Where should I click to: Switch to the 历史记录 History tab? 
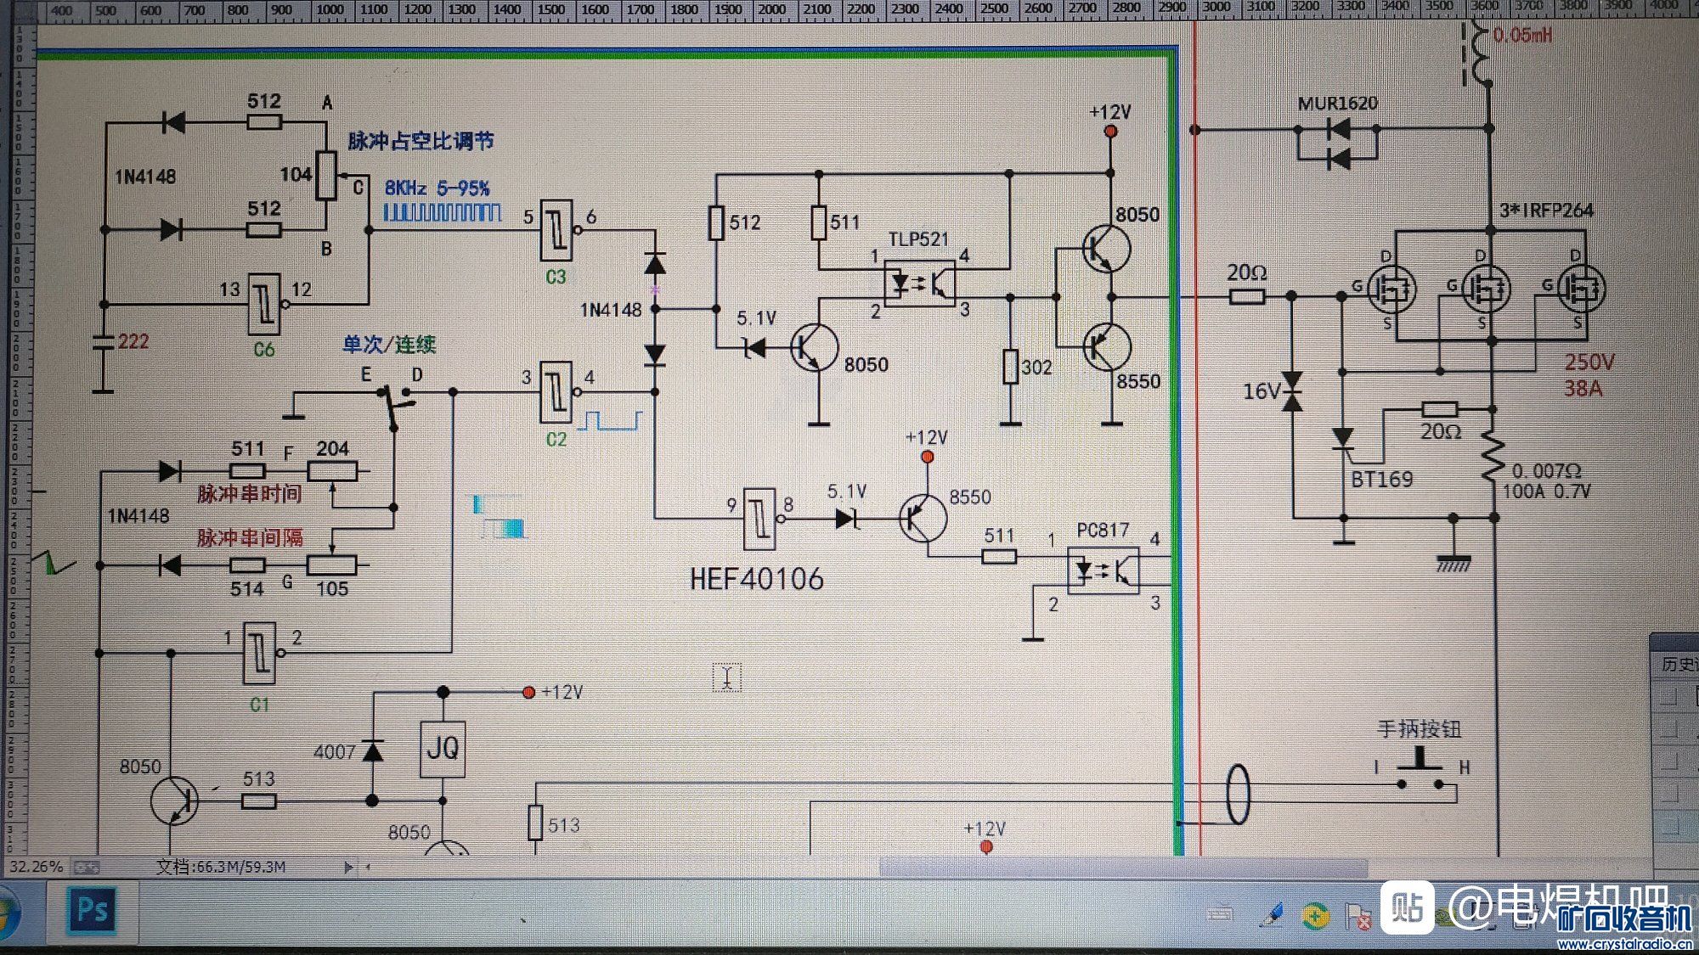pyautogui.click(x=1679, y=664)
